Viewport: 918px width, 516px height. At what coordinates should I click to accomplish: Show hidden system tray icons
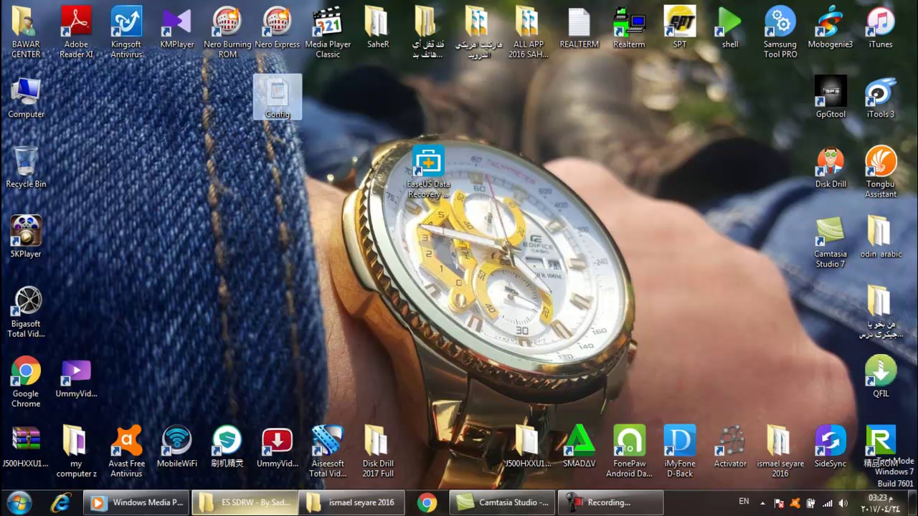762,503
